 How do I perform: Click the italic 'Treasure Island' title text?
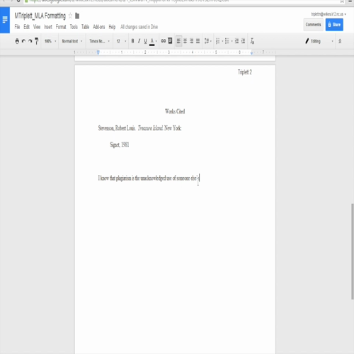point(150,128)
